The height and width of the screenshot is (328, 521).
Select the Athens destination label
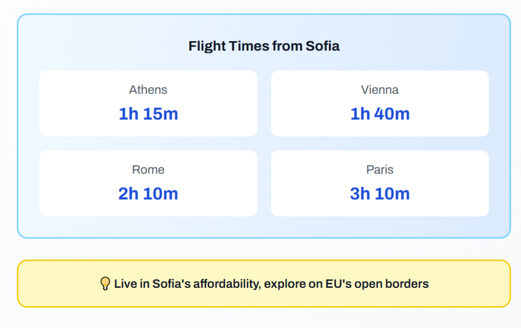click(x=148, y=90)
